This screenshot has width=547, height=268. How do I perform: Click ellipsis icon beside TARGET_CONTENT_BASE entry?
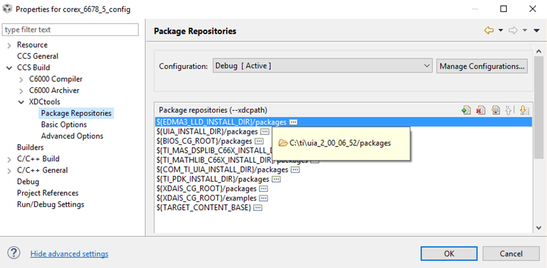coord(258,208)
